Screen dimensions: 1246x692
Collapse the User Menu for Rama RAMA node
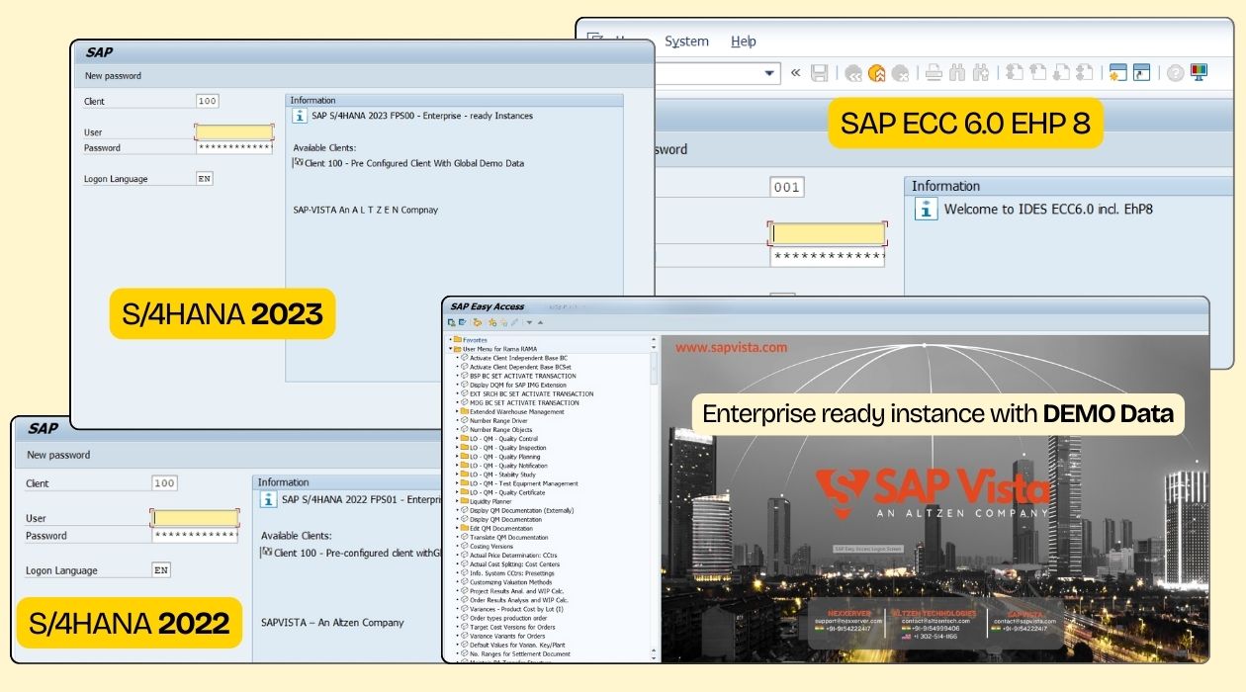pos(450,349)
